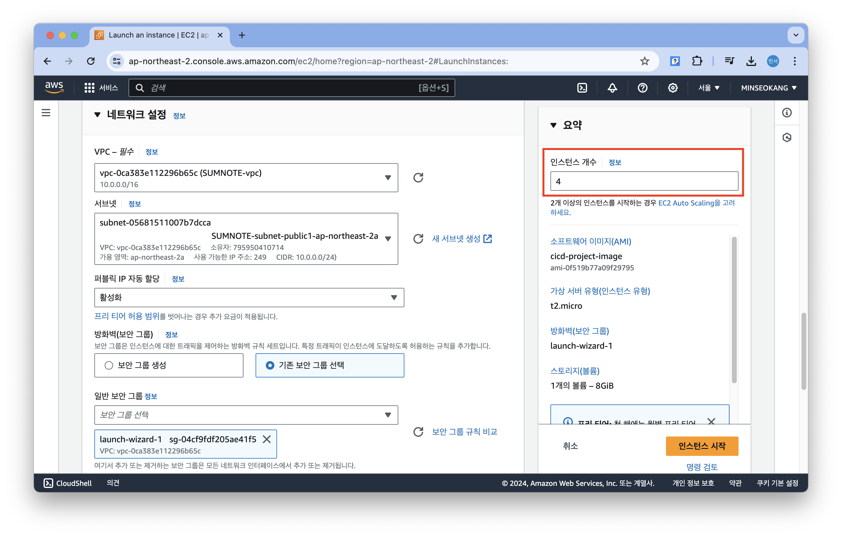
Task: Open the VPC selection dropdown
Action: point(246,178)
